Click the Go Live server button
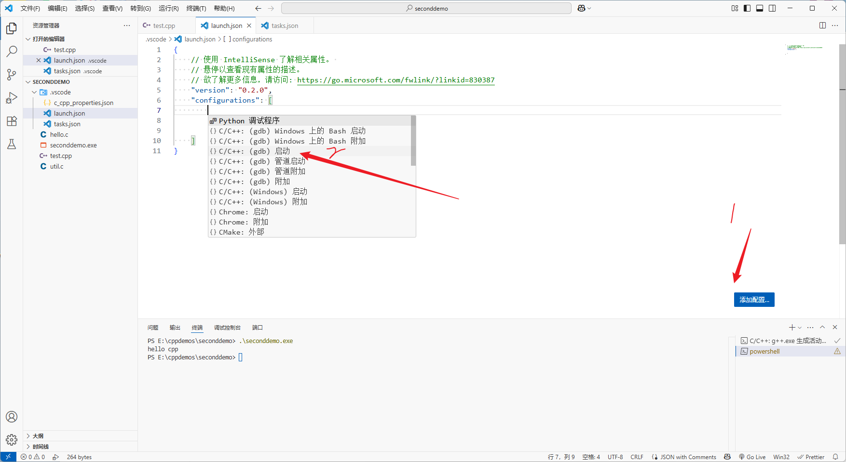This screenshot has width=846, height=462. point(752,457)
